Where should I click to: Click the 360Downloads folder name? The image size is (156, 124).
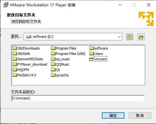click(x=29, y=48)
